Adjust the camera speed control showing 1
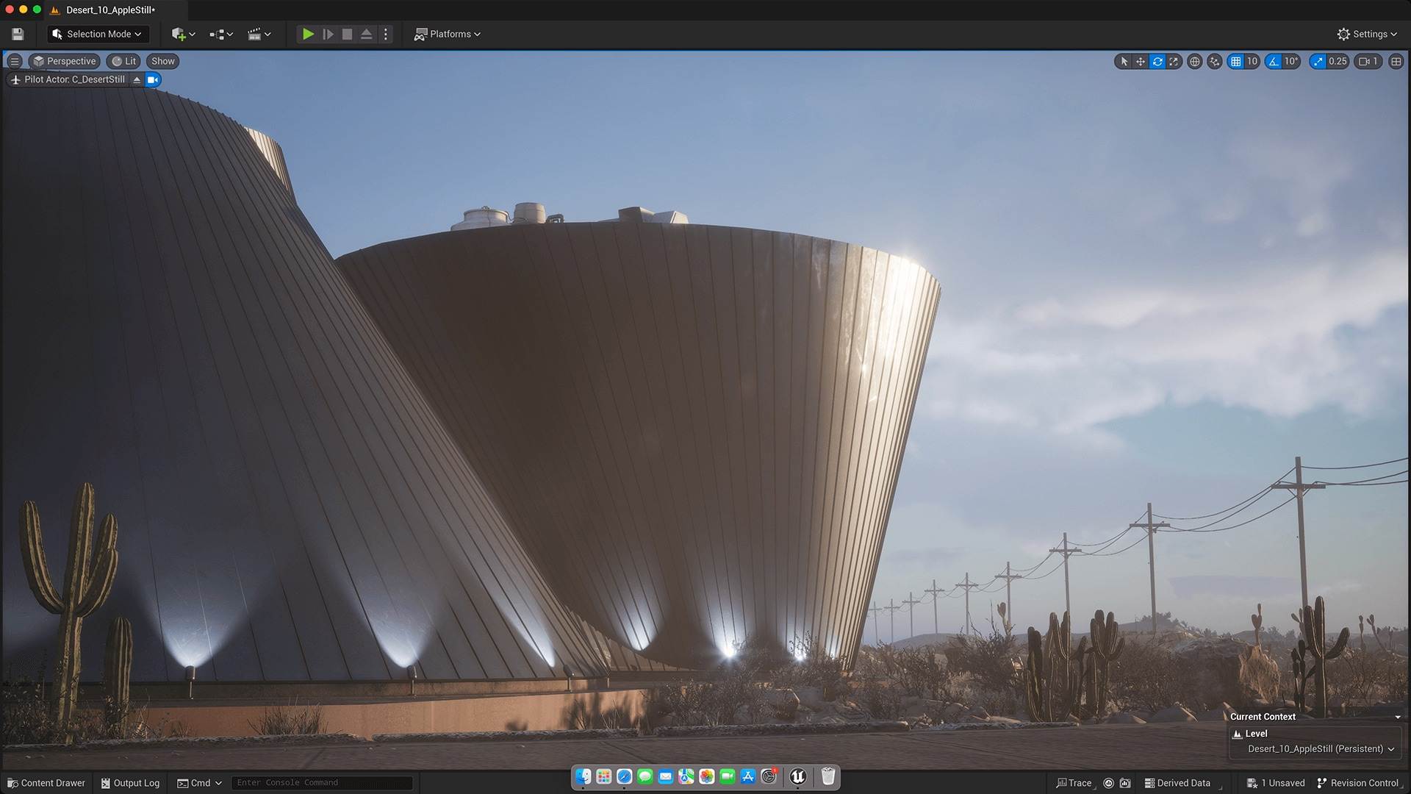Image resolution: width=1411 pixels, height=794 pixels. pyautogui.click(x=1367, y=61)
